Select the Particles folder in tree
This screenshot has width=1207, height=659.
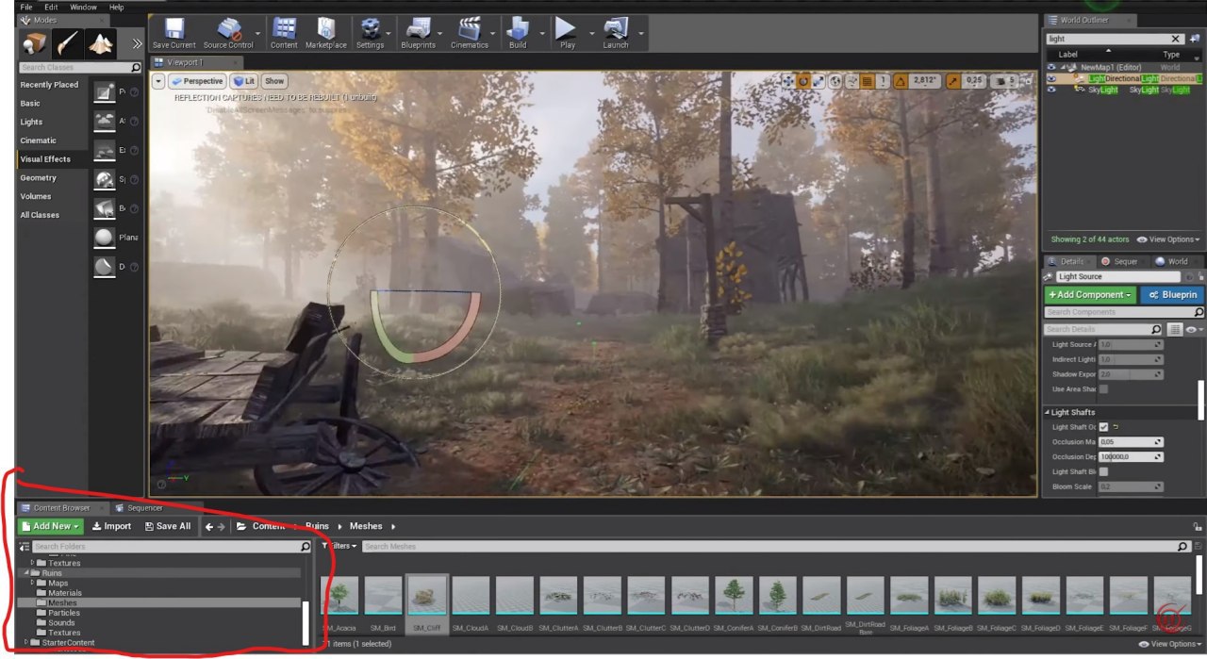(64, 613)
